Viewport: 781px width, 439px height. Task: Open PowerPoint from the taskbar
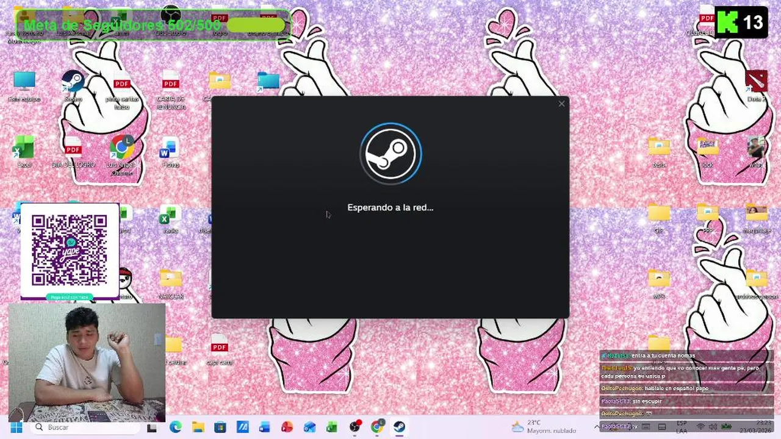(x=287, y=427)
